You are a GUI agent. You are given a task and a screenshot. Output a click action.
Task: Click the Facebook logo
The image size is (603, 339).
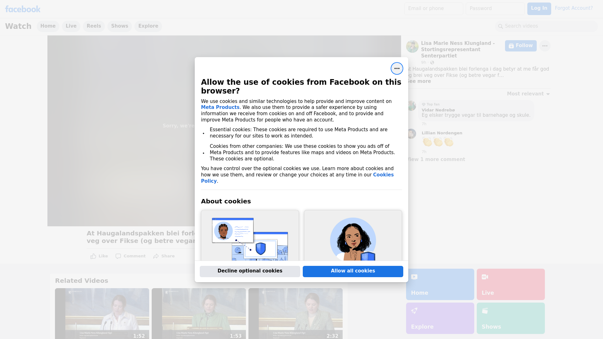tap(23, 9)
